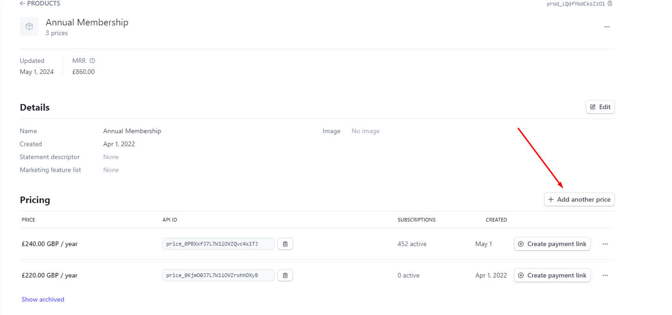
Task: Show archived prices
Action: pos(43,299)
